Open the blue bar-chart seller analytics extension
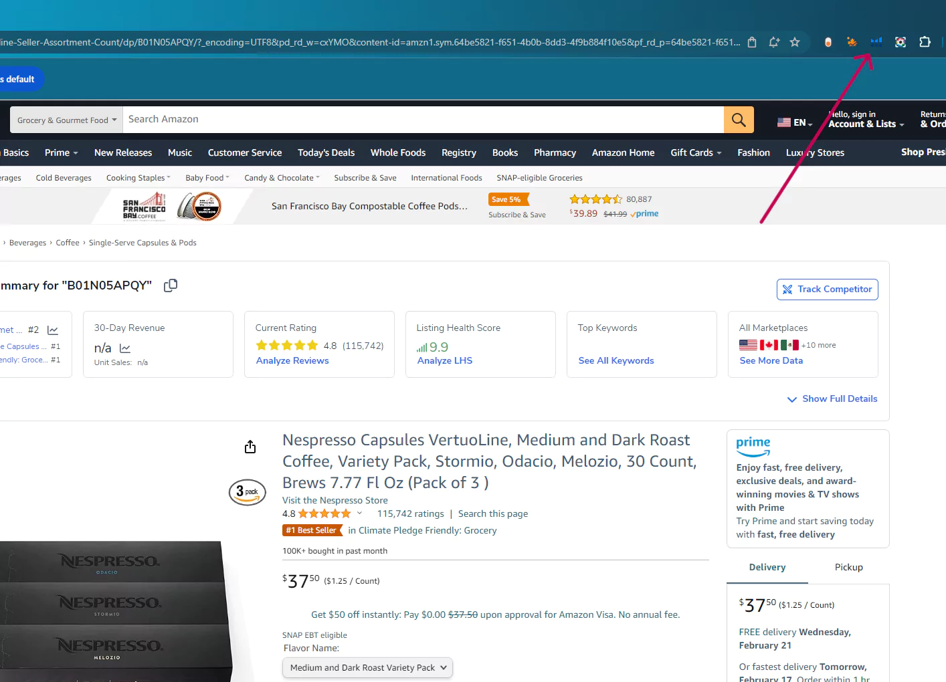Screen dimensions: 946x682 point(876,41)
